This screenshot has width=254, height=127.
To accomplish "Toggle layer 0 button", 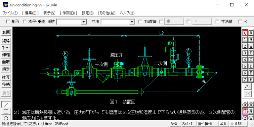I will pyautogui.click(x=245, y=33).
